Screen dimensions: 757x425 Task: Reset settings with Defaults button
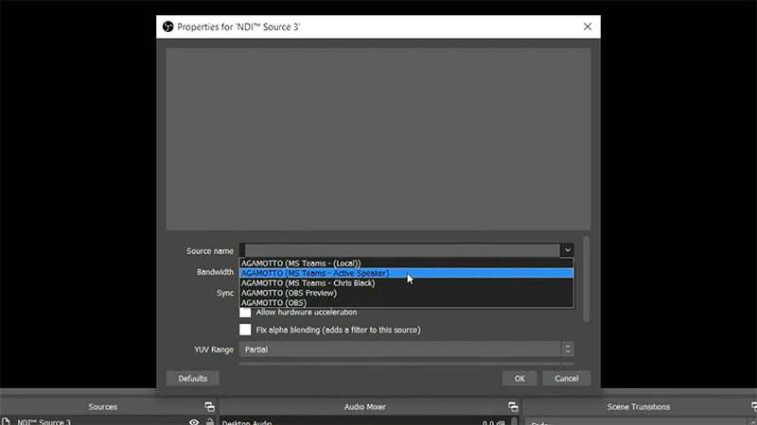pyautogui.click(x=193, y=379)
